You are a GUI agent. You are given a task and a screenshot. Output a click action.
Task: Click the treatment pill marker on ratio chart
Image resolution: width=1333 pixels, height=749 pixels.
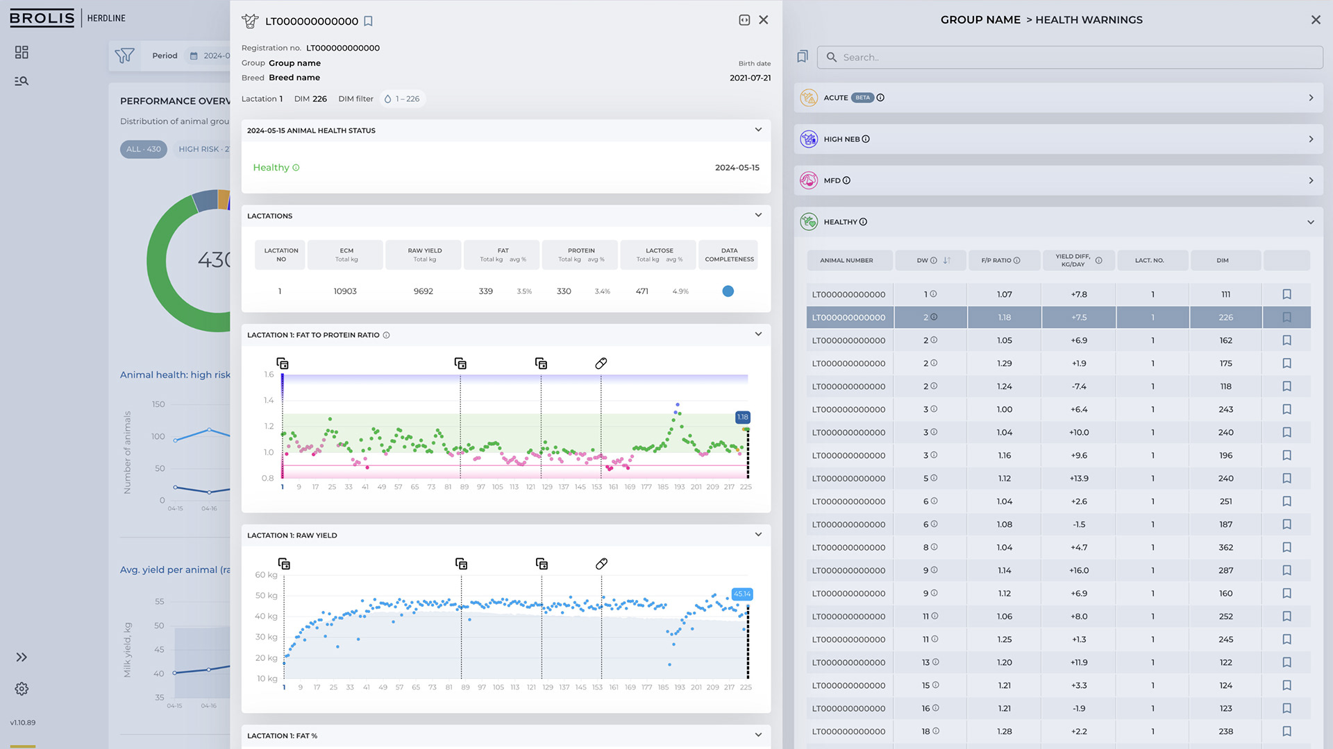601,363
